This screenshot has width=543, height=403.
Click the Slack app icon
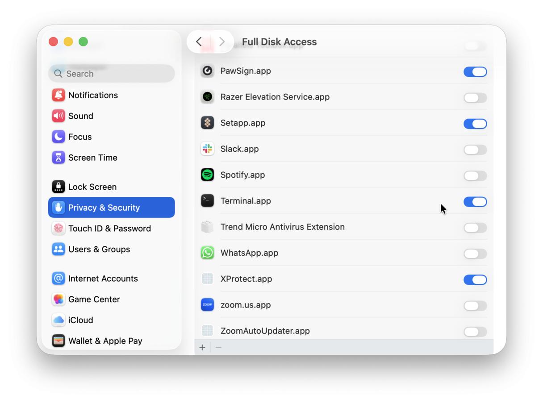(207, 149)
